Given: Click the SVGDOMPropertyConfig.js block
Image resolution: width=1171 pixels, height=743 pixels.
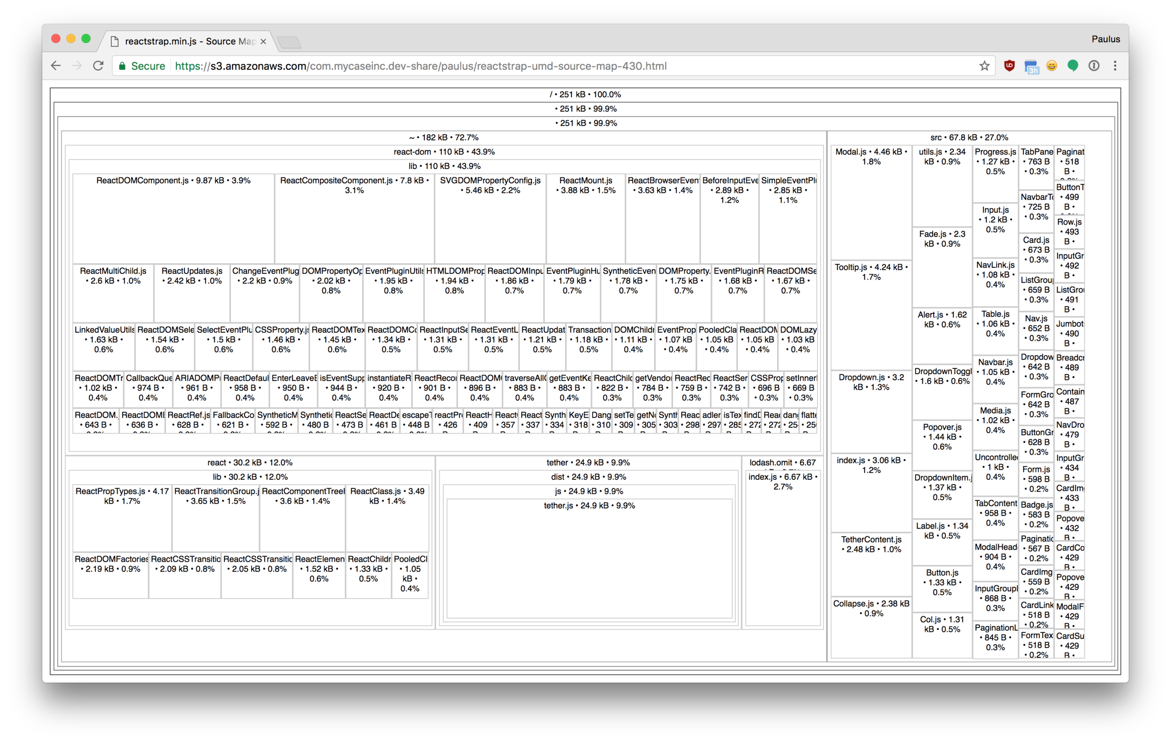Looking at the screenshot, I should (490, 219).
